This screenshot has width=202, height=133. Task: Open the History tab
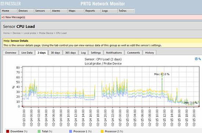149,53
